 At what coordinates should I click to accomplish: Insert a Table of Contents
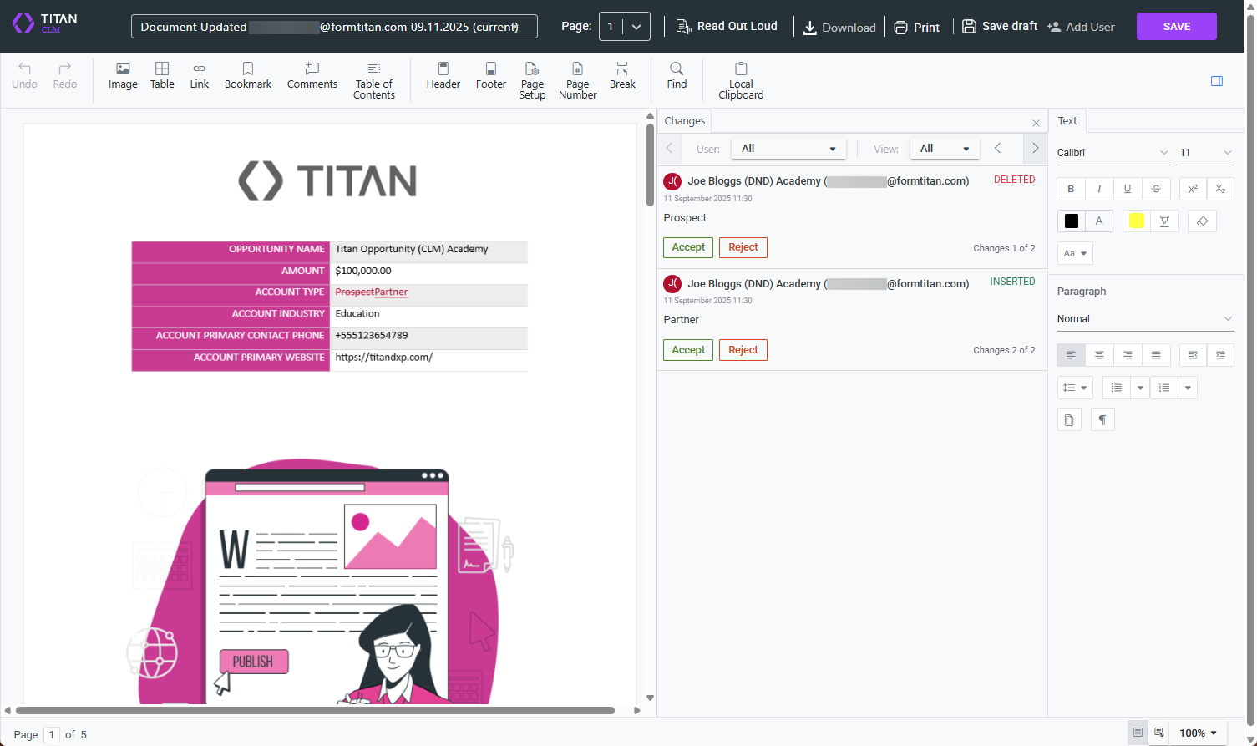click(x=373, y=79)
